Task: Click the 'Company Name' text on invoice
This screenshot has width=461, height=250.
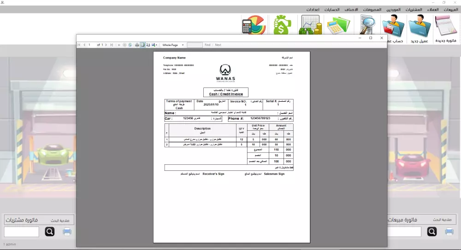Action: [174, 58]
